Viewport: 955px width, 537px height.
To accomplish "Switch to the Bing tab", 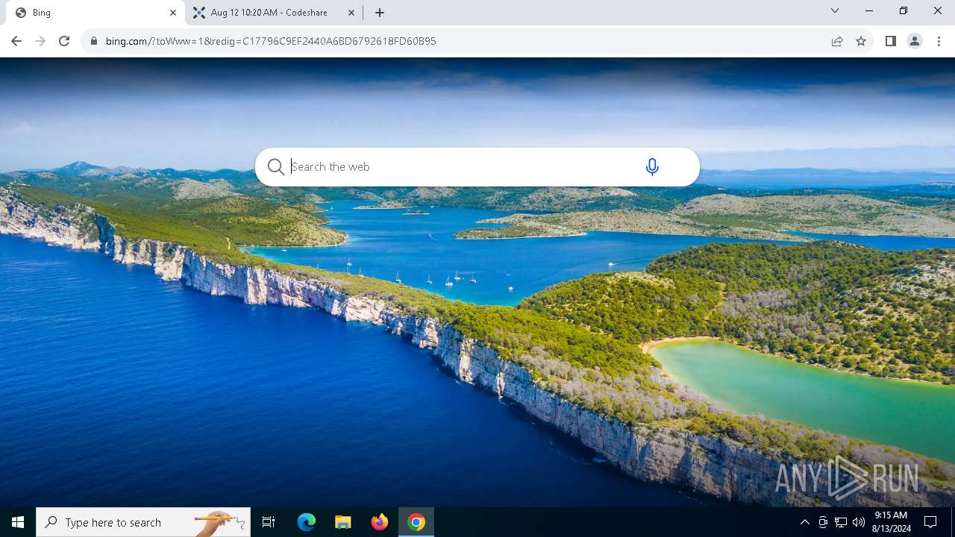I will 97,13.
